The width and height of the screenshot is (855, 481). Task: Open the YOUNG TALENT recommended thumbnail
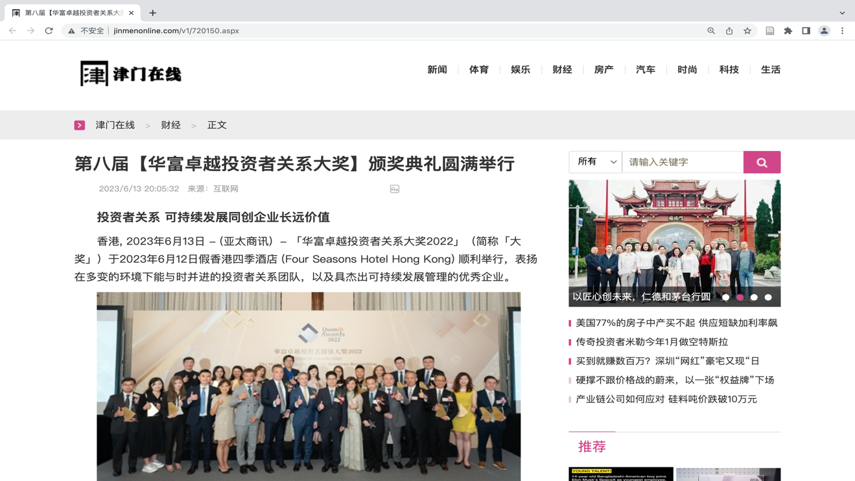[621, 474]
